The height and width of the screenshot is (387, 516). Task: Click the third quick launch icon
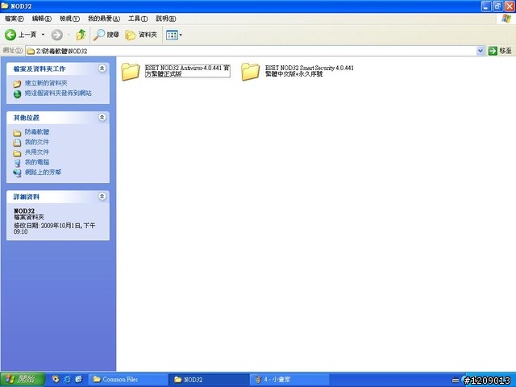click(79, 380)
